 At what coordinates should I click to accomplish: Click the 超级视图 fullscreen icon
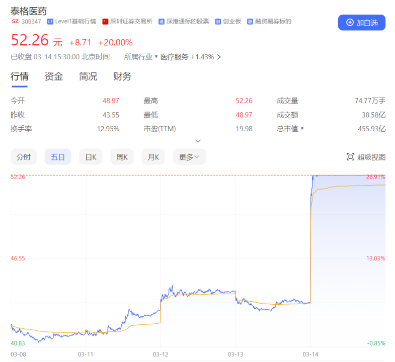point(350,157)
